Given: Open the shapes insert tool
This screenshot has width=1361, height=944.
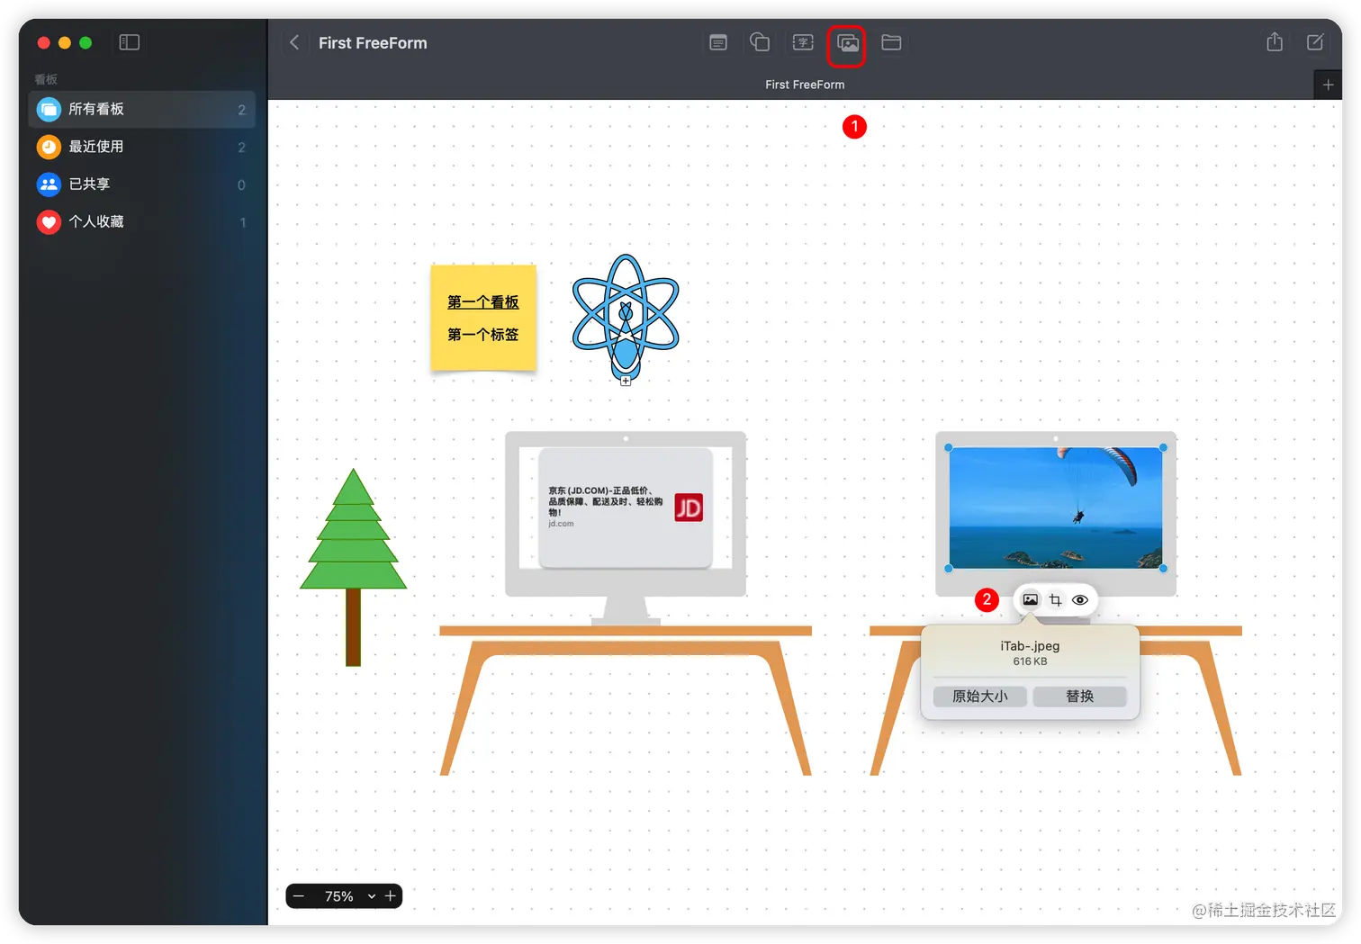Looking at the screenshot, I should pyautogui.click(x=760, y=42).
